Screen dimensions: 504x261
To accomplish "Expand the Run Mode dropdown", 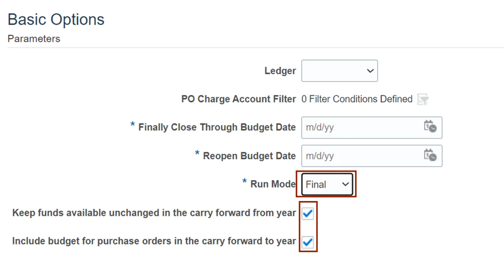I will tap(327, 184).
